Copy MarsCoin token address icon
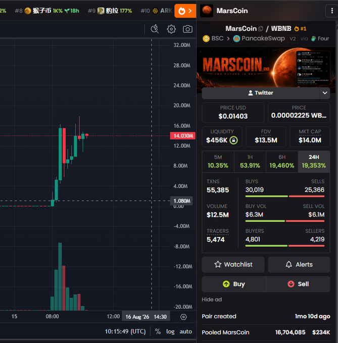The image size is (338, 343). pyautogui.click(x=261, y=29)
